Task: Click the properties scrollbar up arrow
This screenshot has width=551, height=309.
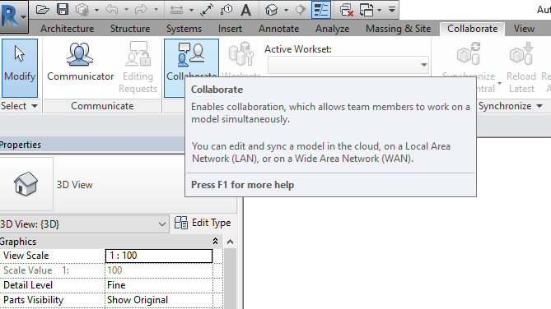Action: tap(230, 242)
